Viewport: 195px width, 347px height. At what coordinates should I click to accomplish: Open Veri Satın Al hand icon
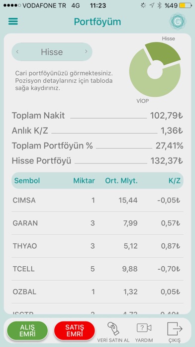click(113, 329)
